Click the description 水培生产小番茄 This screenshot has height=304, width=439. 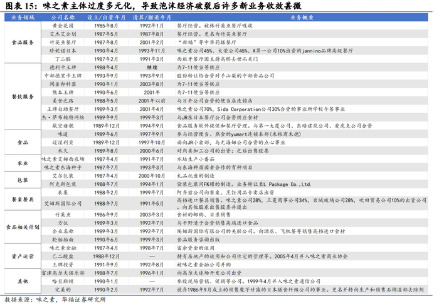point(196,159)
